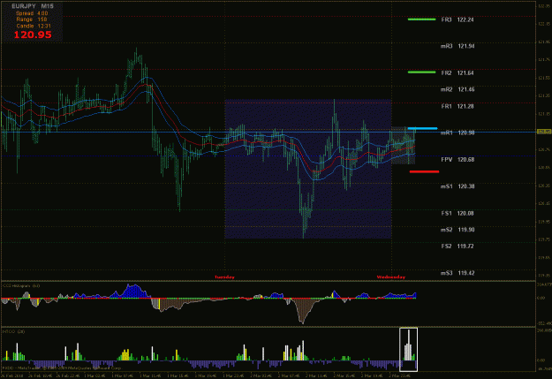Click the 26 Feb 2010 date on time axis
This screenshot has height=379, width=552.
click(13, 375)
